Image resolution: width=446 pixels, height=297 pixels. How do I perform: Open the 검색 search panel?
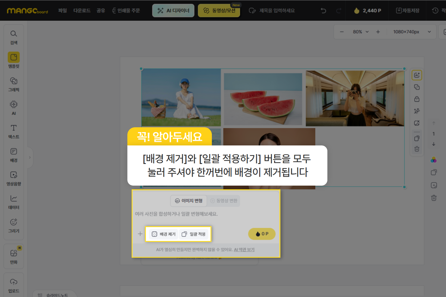[x=14, y=37]
